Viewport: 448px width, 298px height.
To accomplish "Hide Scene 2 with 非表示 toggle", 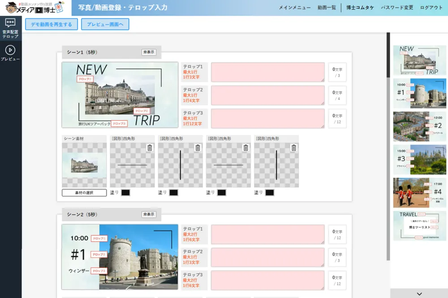I will [x=149, y=215].
